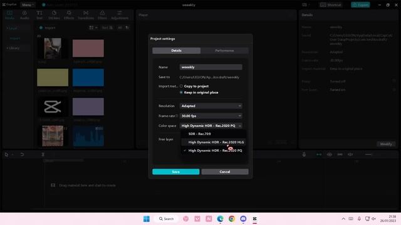Open the Frame rate dropdown
401x225 pixels.
coord(211,116)
